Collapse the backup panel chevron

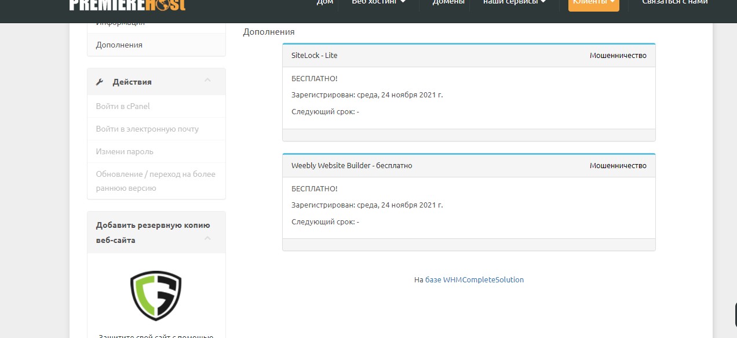coord(207,238)
